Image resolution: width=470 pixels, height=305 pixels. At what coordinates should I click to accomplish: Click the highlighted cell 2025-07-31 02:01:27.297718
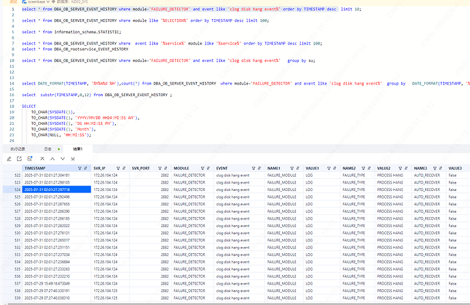[57, 190]
